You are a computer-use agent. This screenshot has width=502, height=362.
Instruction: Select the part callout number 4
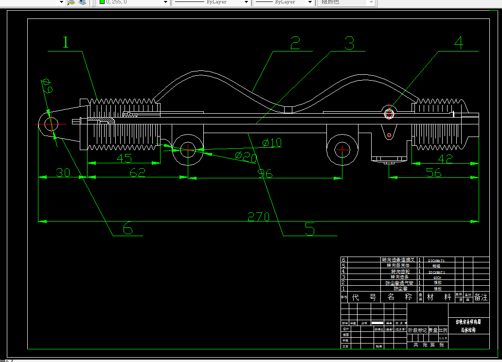[459, 42]
